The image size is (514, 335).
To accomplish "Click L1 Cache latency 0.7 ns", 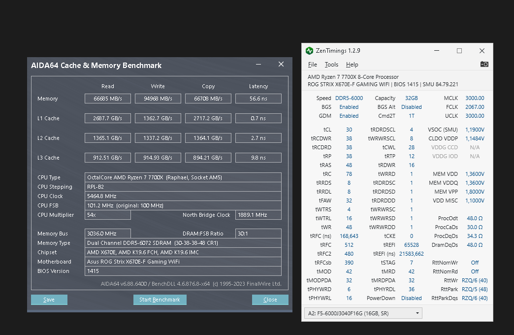I will 258,118.
